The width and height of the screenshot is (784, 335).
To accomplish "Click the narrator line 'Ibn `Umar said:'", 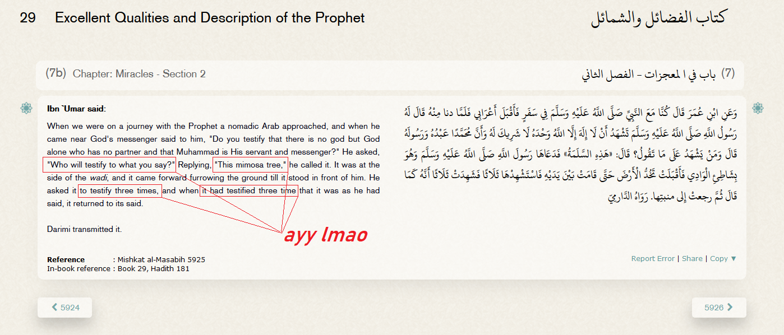I will (76, 109).
